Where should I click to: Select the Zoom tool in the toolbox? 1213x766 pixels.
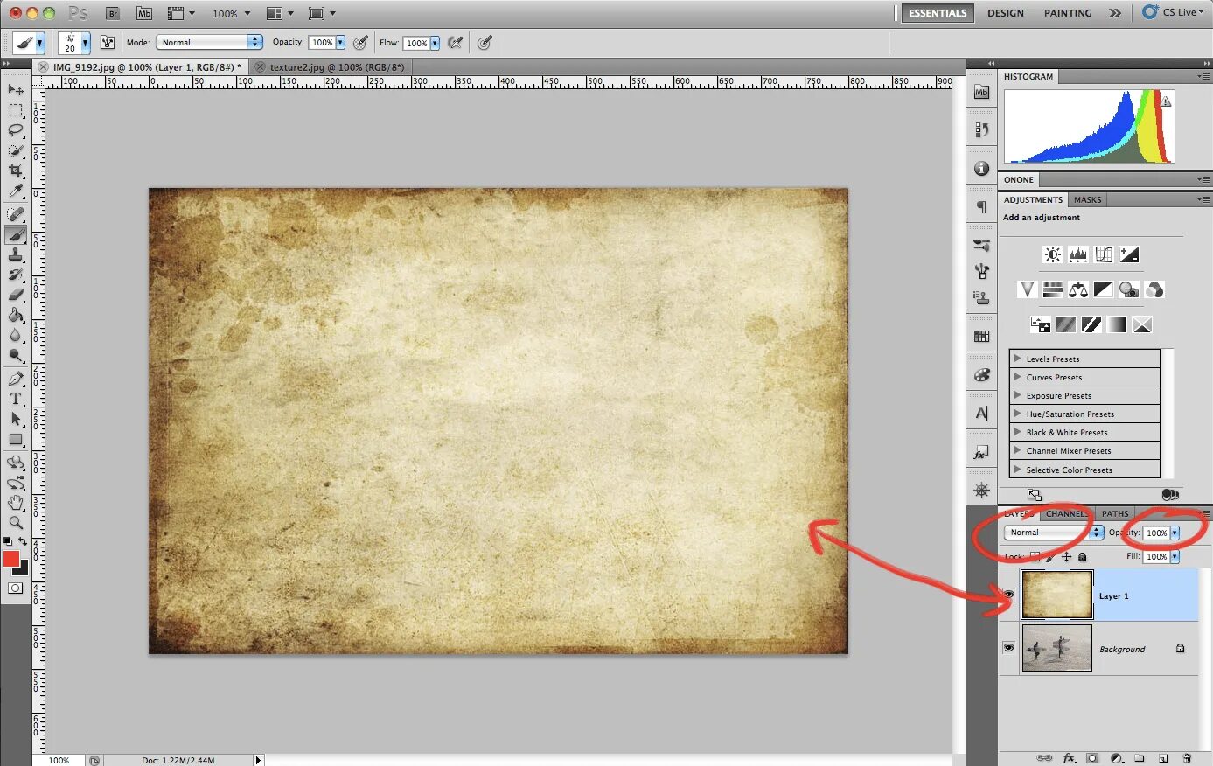click(16, 523)
